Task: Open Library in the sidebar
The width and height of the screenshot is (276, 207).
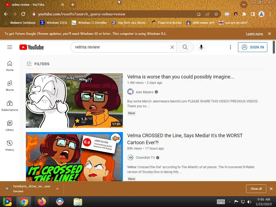Action: (10, 126)
